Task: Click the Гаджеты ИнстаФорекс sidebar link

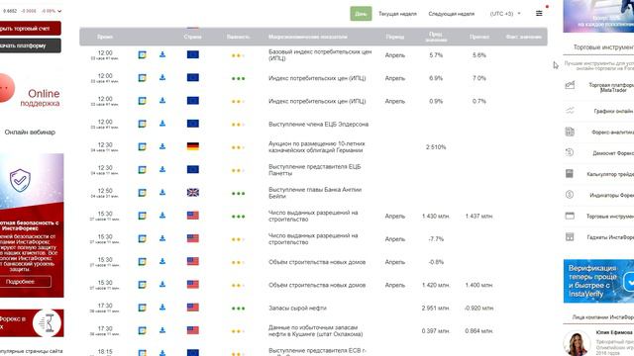Action: point(610,237)
